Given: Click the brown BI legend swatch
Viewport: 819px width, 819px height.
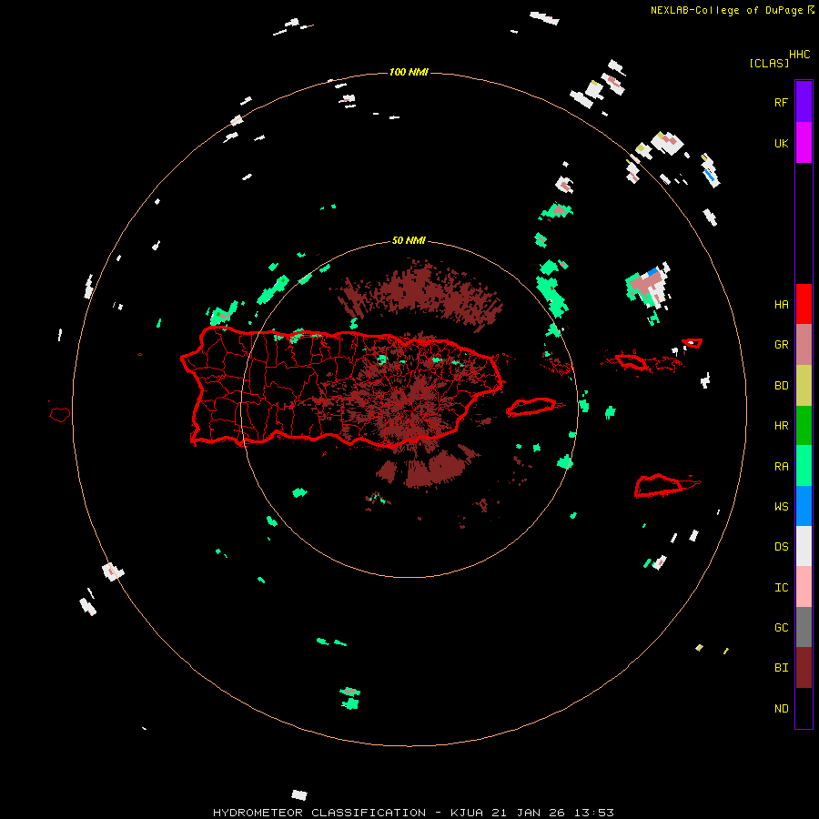Looking at the screenshot, I should 804,668.
